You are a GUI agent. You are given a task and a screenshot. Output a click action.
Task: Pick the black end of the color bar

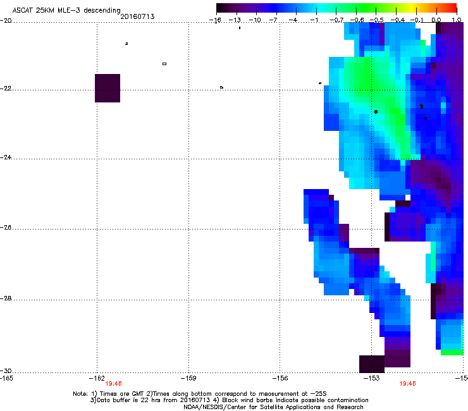220,8
